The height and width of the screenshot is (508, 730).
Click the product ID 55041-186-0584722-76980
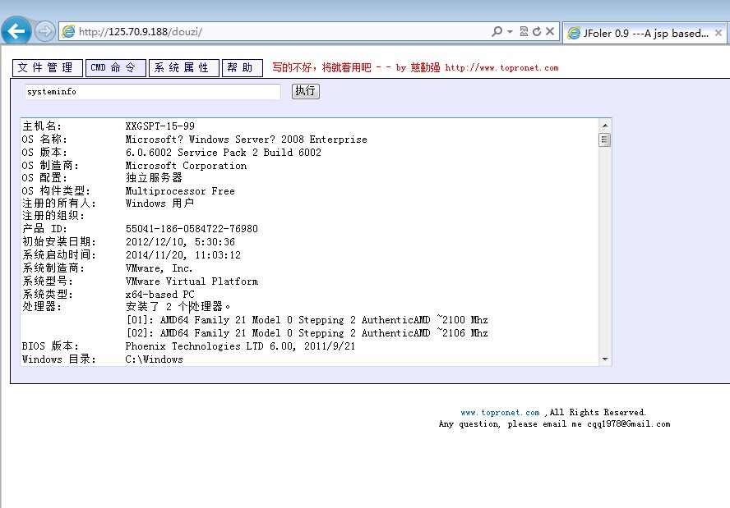coord(192,229)
